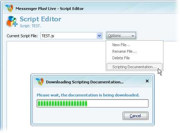
Task: Click the Script Editor colored blocks icon
Action: [x=12, y=21]
